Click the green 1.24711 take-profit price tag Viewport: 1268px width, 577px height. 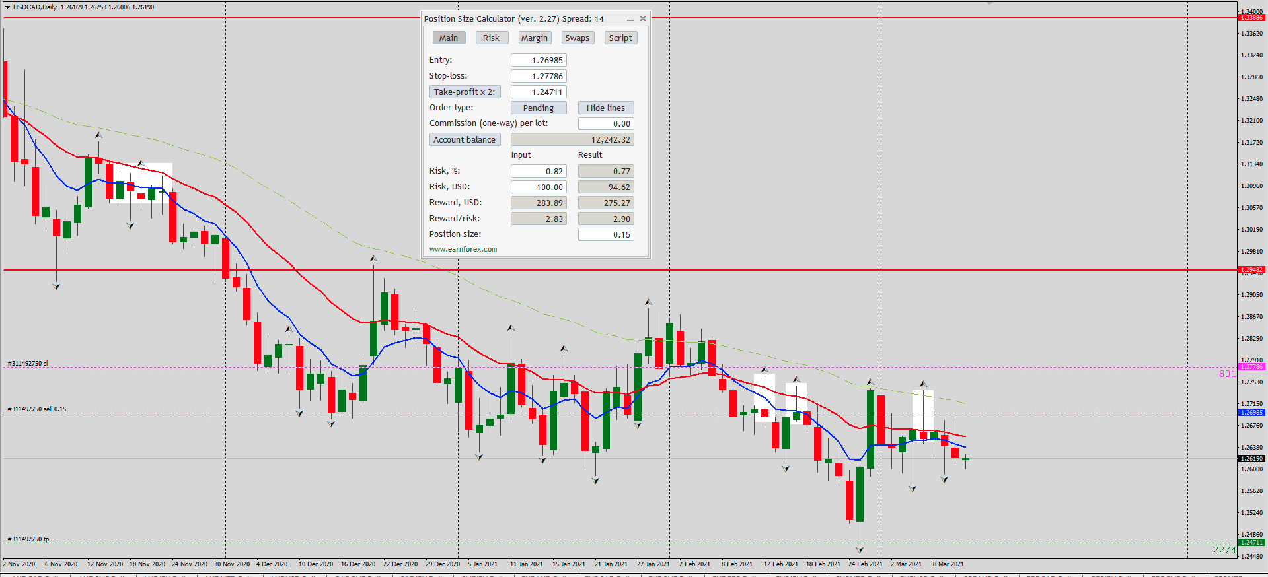(1251, 543)
